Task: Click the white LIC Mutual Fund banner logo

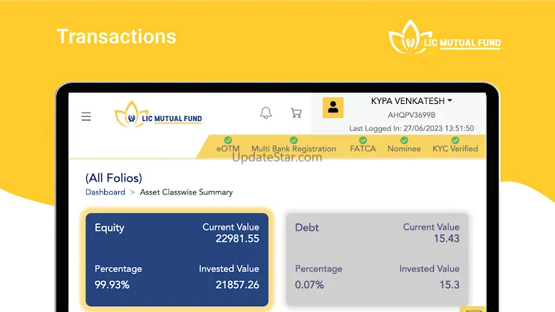Action: coord(445,37)
